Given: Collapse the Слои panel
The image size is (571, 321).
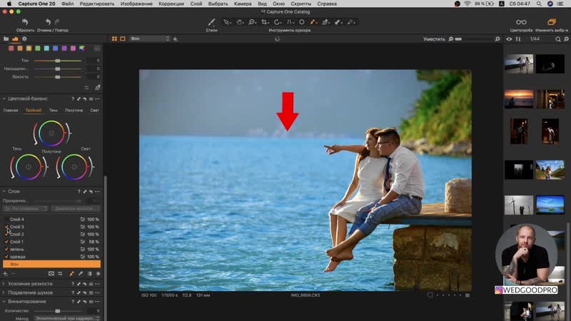Looking at the screenshot, I should click(x=4, y=191).
